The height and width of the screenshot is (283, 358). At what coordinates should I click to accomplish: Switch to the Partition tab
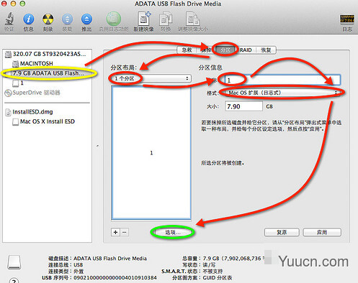pos(225,50)
